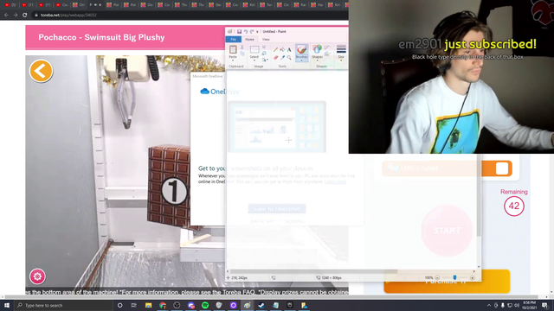
Task: Open Chrome from the taskbar
Action: tap(163, 305)
